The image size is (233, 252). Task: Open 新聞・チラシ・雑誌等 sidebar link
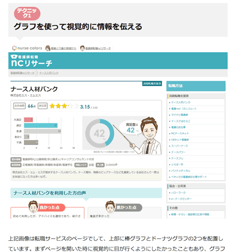[x=190, y=214]
